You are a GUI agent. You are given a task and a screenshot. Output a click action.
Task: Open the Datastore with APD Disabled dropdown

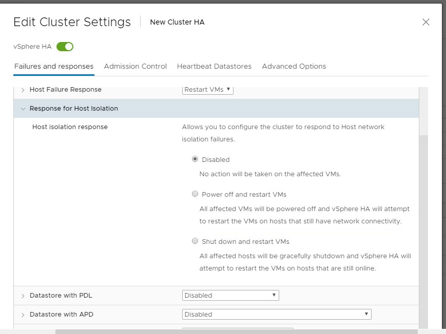[x=277, y=315]
